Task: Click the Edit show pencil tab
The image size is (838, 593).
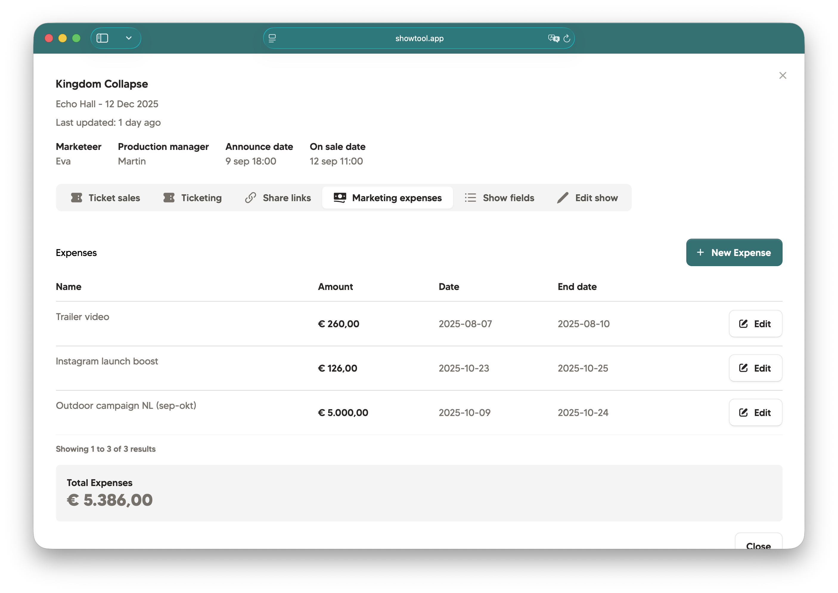Action: point(587,198)
